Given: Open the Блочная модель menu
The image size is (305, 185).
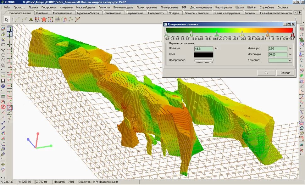Looking at the screenshot, I should click(x=123, y=8).
